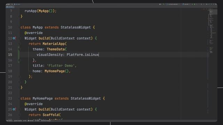Click 'StatelessWidget' on line 10

76,27
